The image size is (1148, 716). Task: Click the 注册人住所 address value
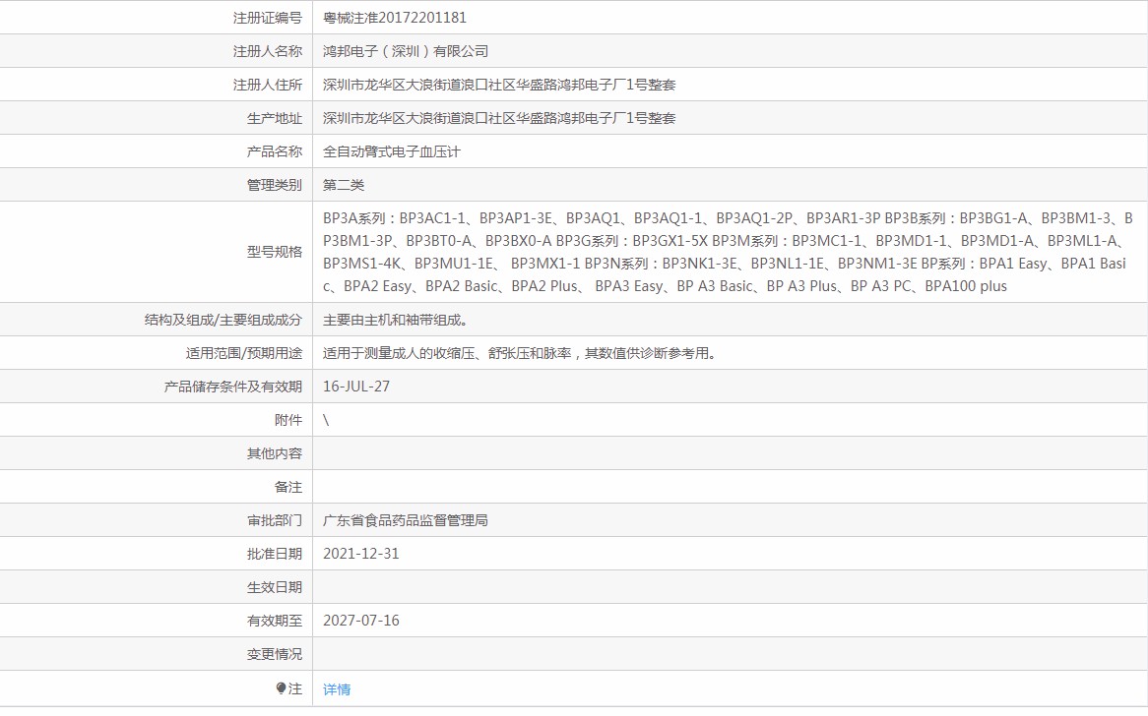click(499, 85)
